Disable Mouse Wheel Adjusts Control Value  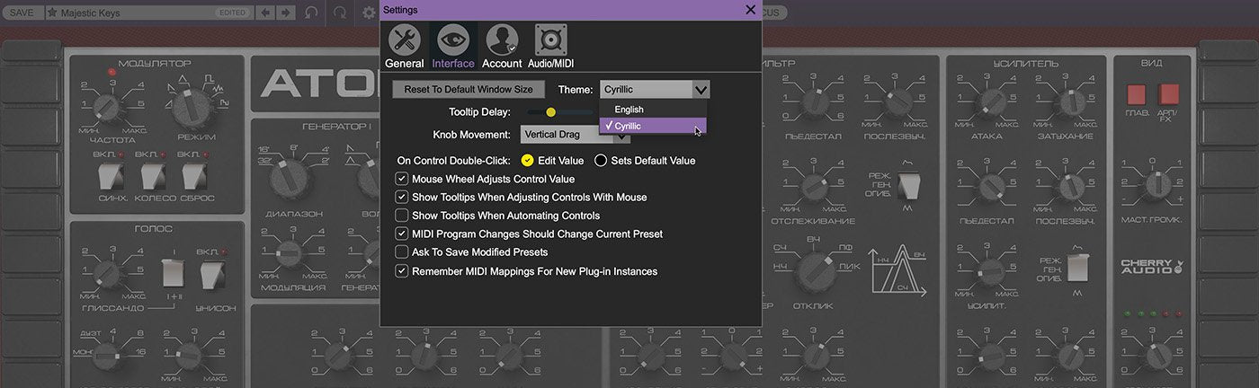(402, 179)
